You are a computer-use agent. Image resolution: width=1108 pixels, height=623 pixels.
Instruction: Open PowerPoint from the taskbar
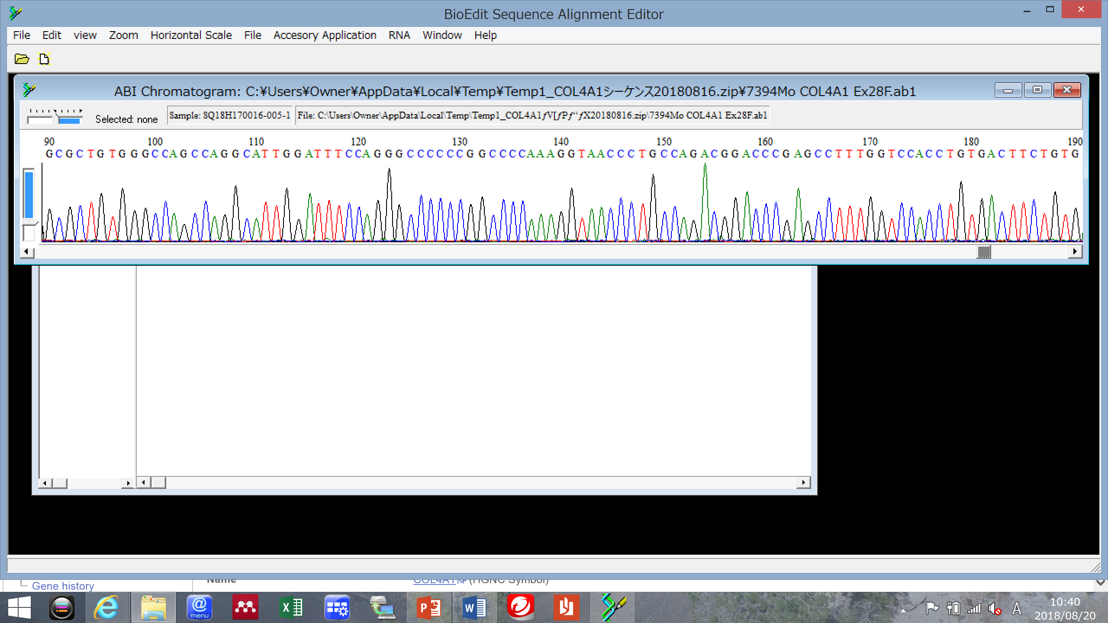click(x=428, y=607)
